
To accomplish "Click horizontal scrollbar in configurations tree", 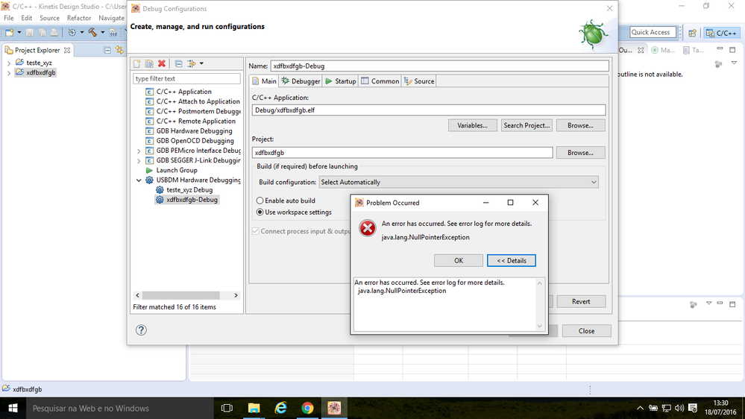I will (180, 295).
